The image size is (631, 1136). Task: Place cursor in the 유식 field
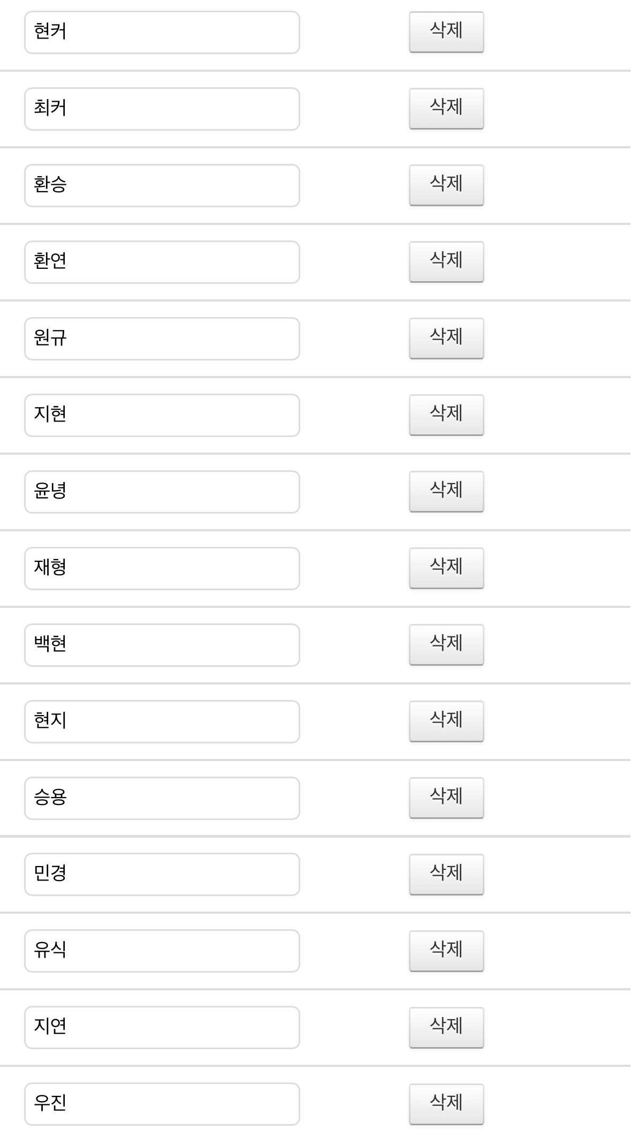[x=162, y=951]
